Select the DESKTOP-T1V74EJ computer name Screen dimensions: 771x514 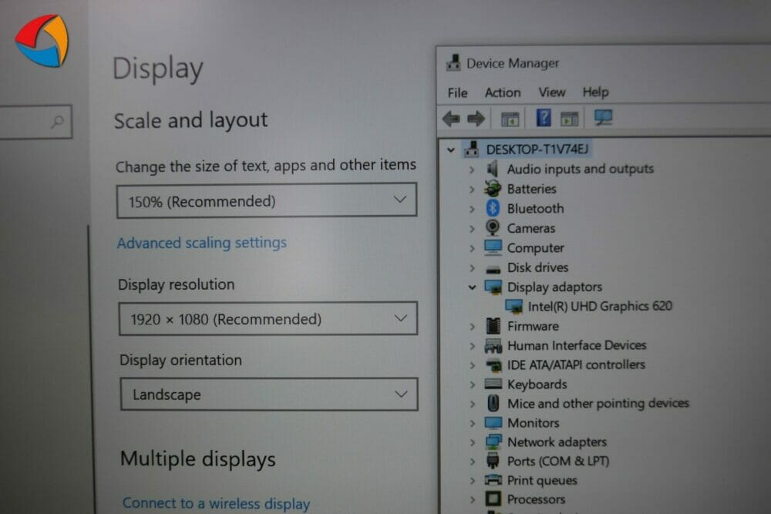point(537,149)
